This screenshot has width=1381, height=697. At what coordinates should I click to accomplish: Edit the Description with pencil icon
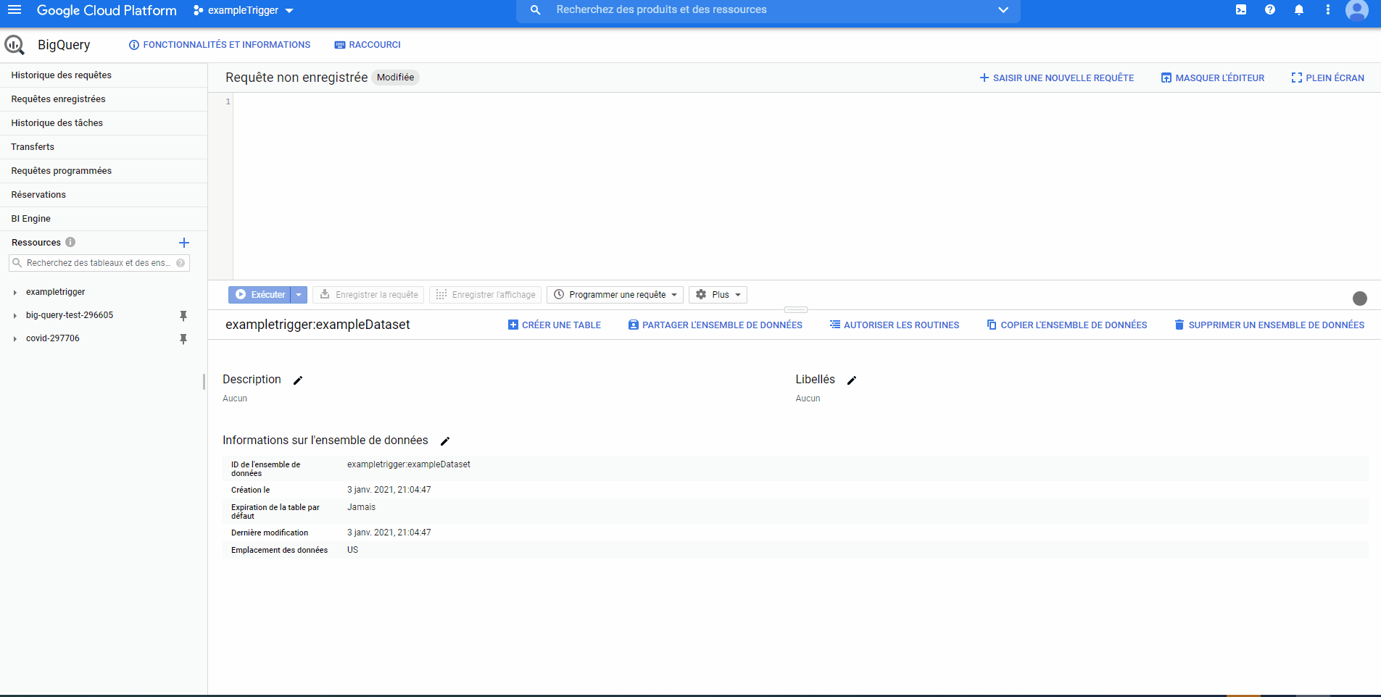click(298, 380)
